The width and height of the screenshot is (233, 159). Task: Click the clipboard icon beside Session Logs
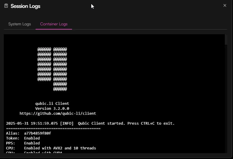click(x=6, y=6)
